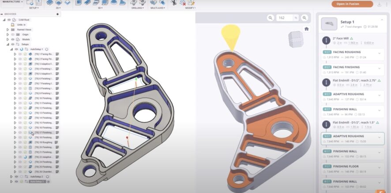Click the first icon above MULTI-AXIS
The image size is (391, 193).
point(154,3)
